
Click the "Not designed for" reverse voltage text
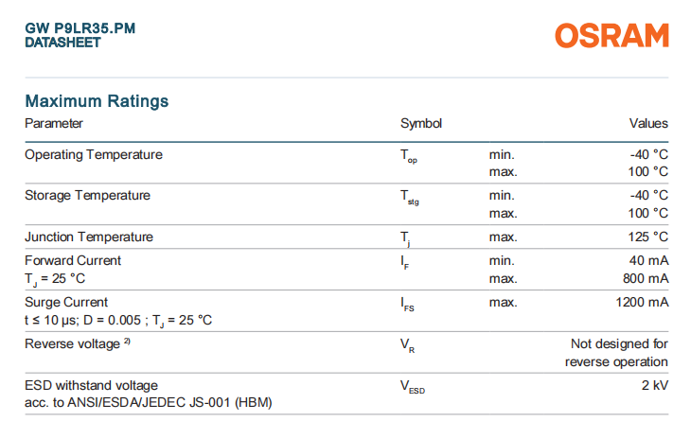pyautogui.click(x=619, y=343)
